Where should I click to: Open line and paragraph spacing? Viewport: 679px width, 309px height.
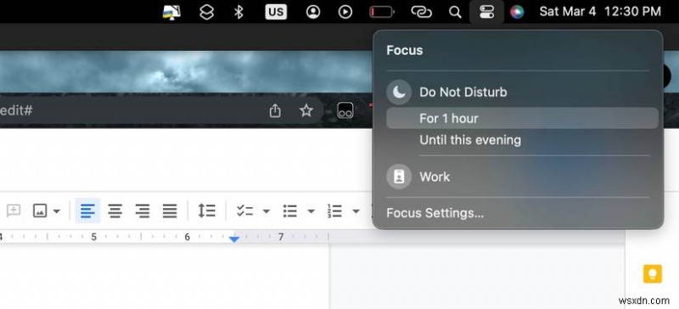pos(206,211)
